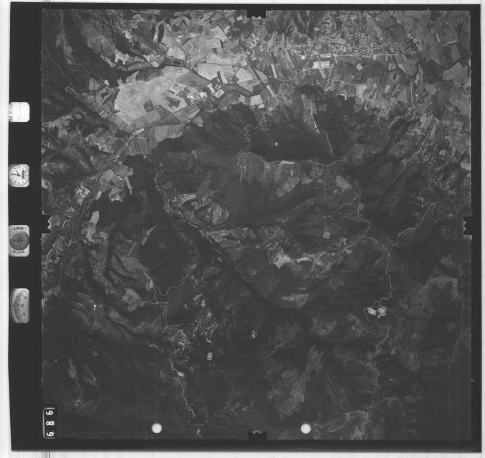The width and height of the screenshot is (485, 458).
Task: Select the circular level indicator instrument
Action: coord(19,240)
